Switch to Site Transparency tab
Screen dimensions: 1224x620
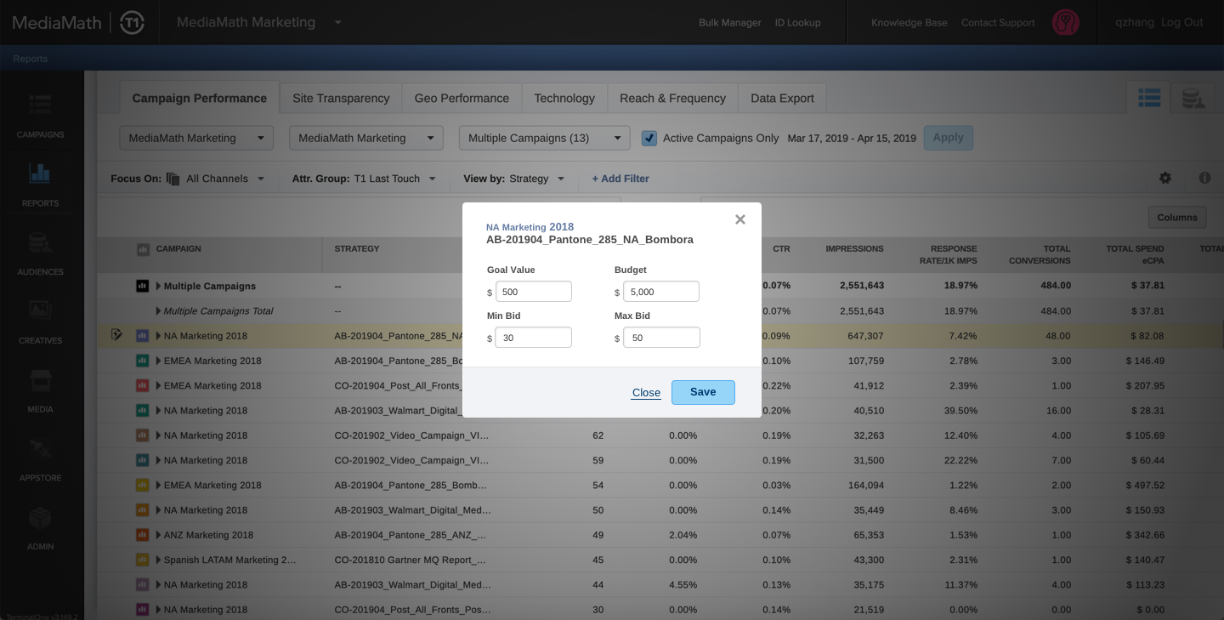coord(341,98)
